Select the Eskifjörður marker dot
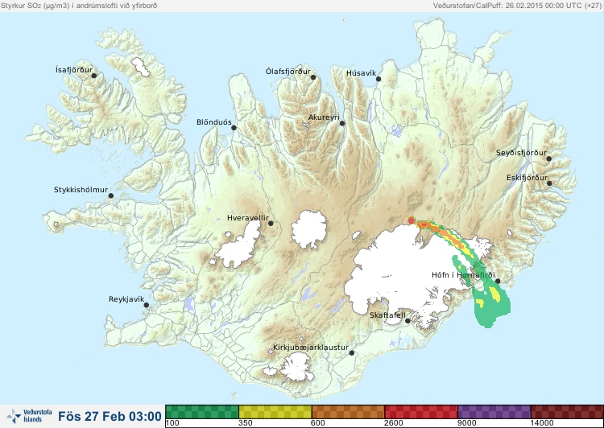Viewport: 604px width, 428px height. (549, 183)
